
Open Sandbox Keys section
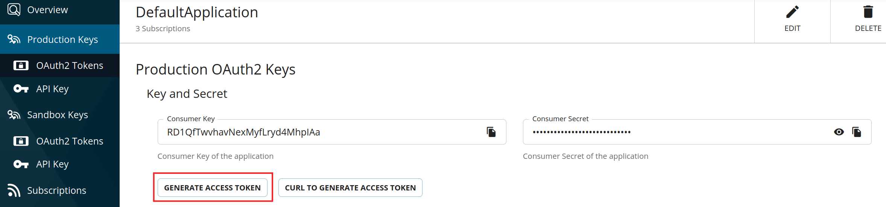[58, 115]
